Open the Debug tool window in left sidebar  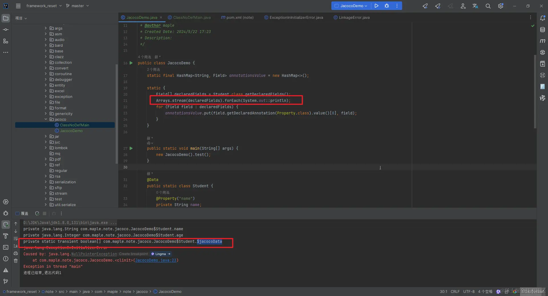click(6, 213)
